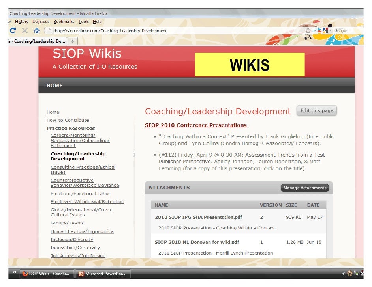Open SIOP 2010 Conference Presentations link
The height and width of the screenshot is (287, 372).
point(196,125)
